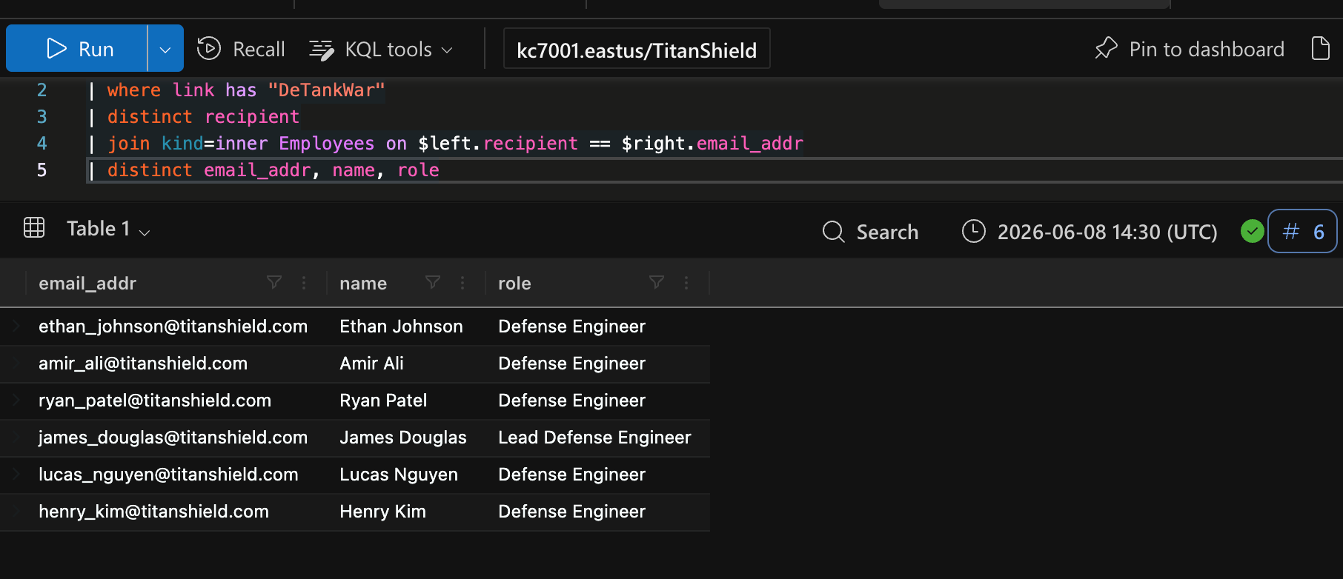Click the name cell Ethan Johnson
This screenshot has height=579, width=1343.
[401, 327]
